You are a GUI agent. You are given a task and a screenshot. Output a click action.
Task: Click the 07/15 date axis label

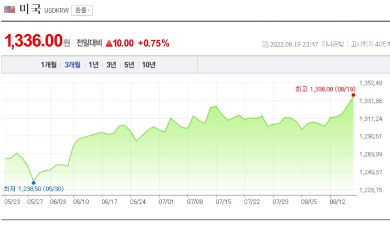[x=224, y=202]
